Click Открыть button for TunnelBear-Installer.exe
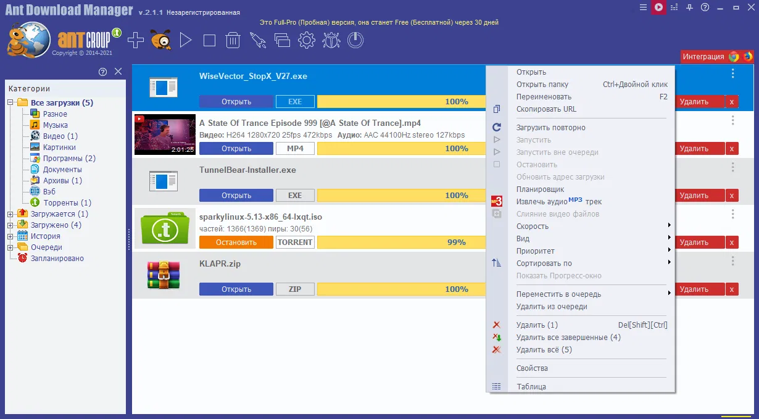Image resolution: width=759 pixels, height=419 pixels. (236, 196)
